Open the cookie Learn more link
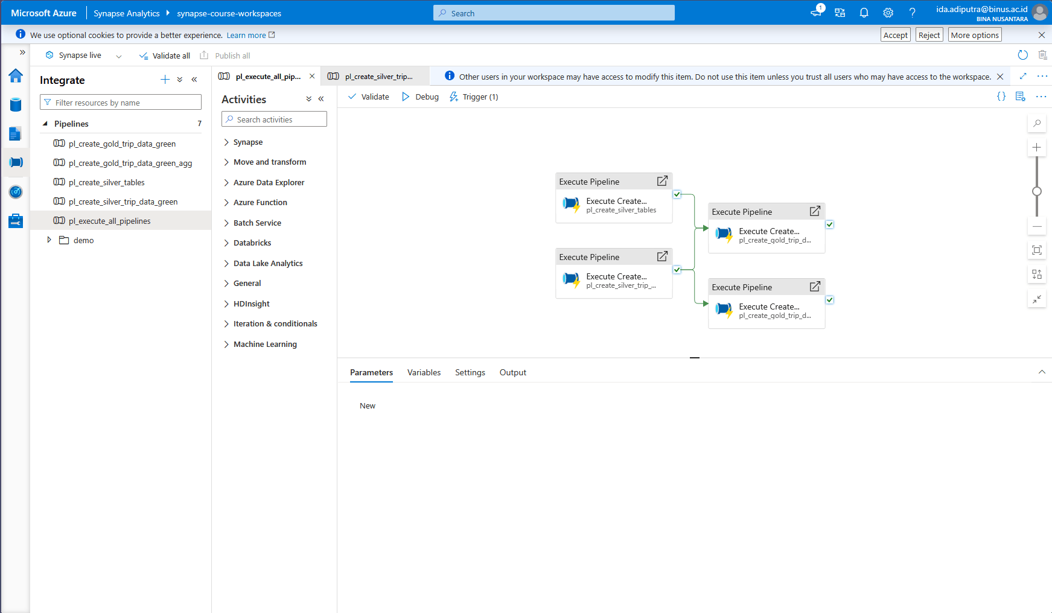Screen dimensions: 1052x613 250,35
